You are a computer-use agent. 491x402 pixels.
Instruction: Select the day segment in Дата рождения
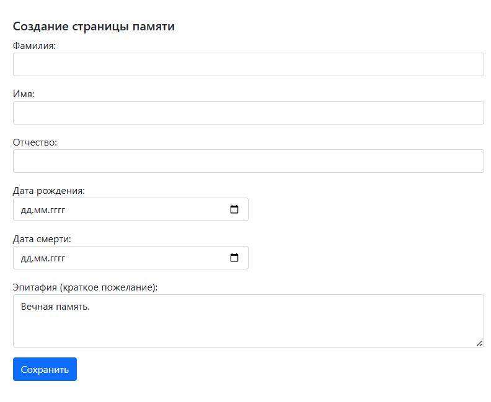26,210
